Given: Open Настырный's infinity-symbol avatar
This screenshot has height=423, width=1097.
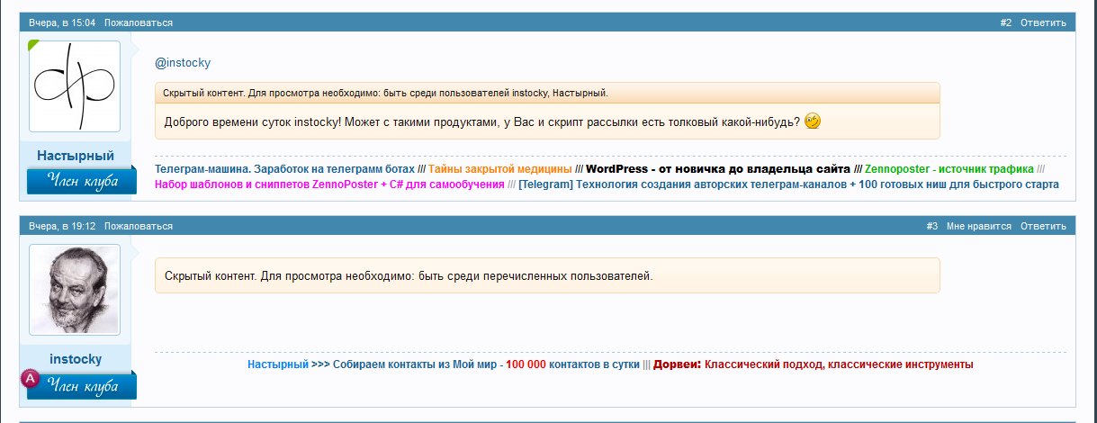Looking at the screenshot, I should tap(75, 85).
